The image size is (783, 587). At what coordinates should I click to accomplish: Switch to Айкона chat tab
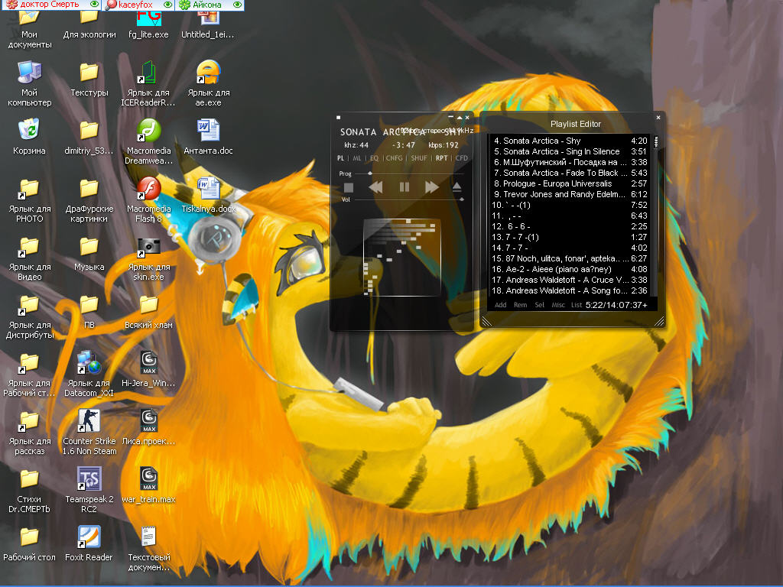click(x=208, y=5)
